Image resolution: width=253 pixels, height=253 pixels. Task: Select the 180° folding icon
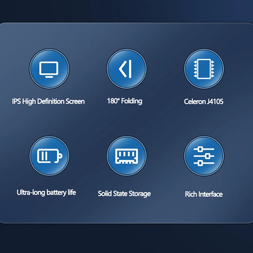point(126,69)
